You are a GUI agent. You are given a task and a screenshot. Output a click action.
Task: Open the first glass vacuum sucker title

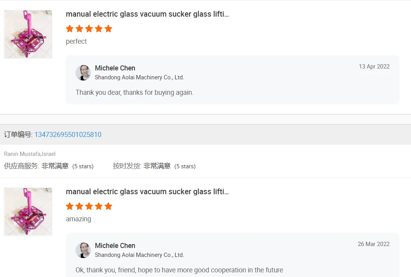pos(147,14)
